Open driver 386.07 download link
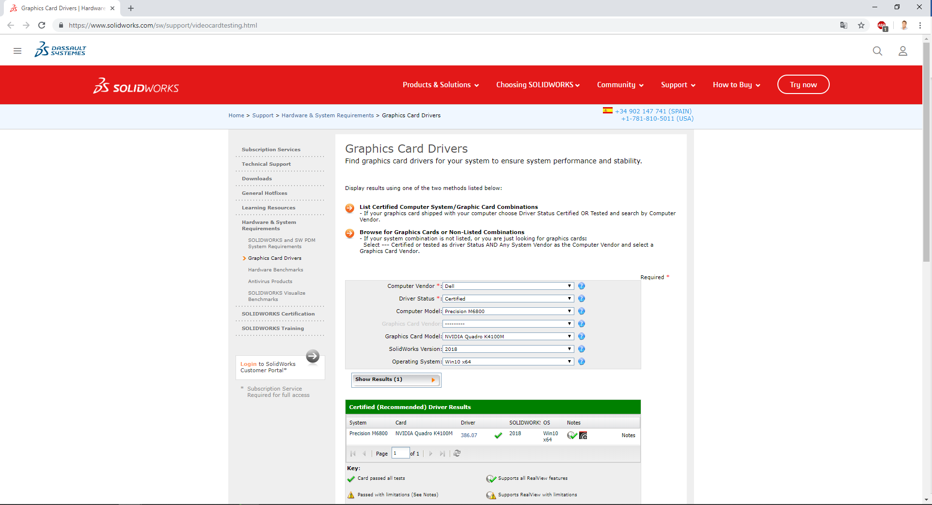 [x=469, y=435]
